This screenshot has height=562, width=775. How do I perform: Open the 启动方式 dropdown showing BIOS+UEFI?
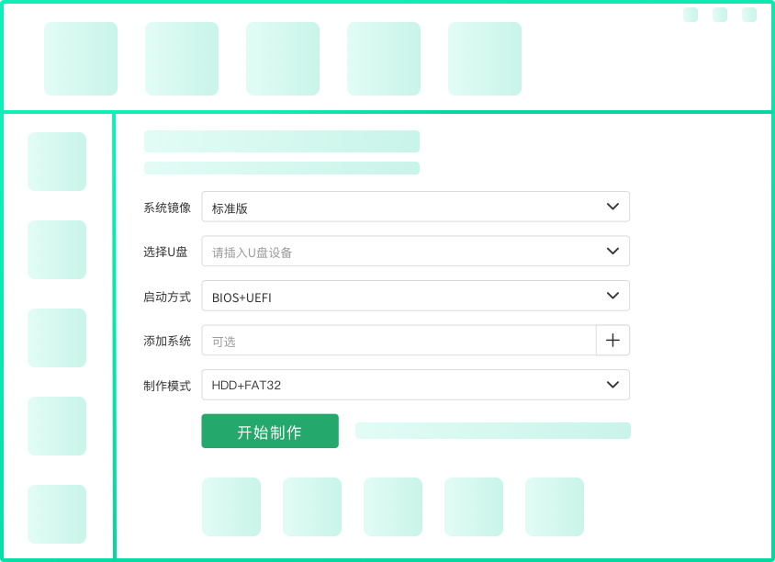pyautogui.click(x=415, y=296)
